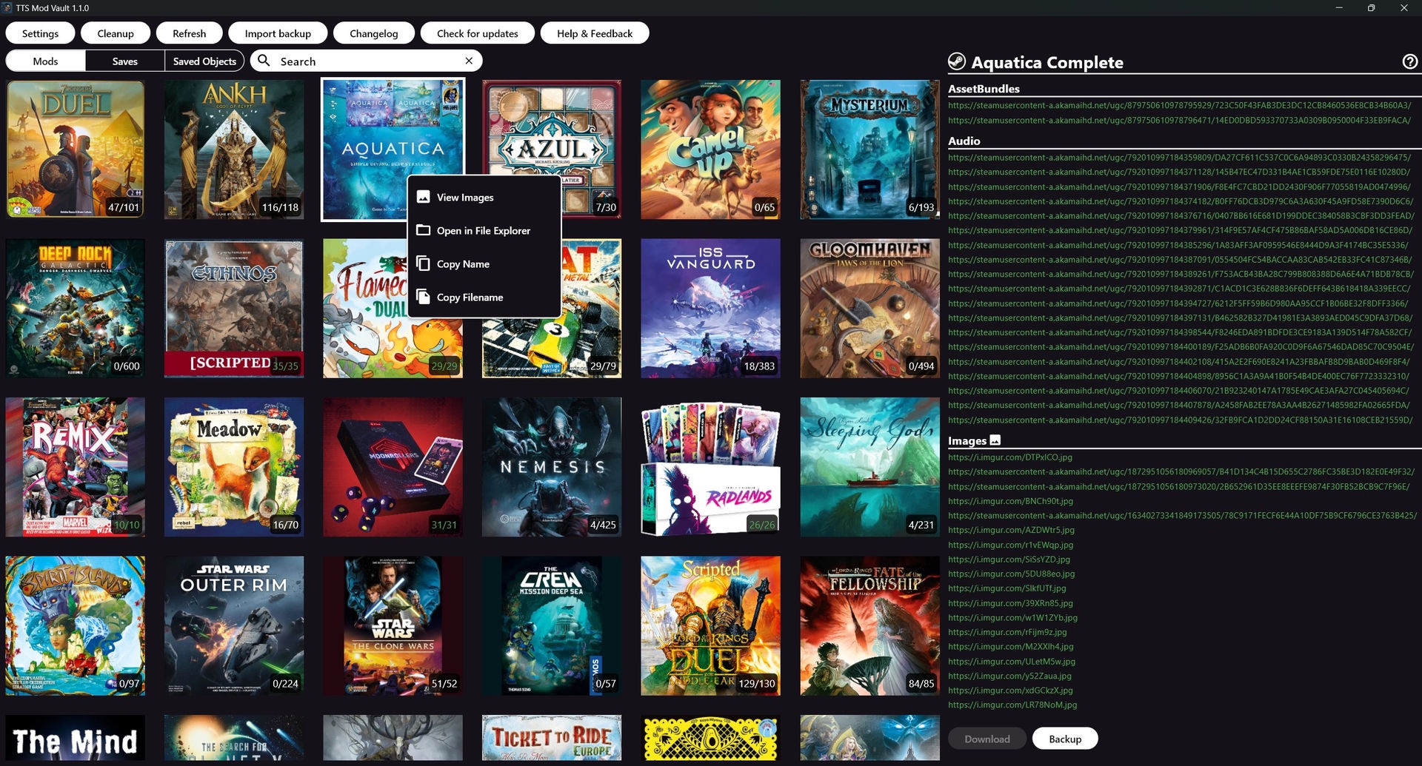Select the Ticket to Ride Europe thumbnail
Image resolution: width=1422 pixels, height=766 pixels.
click(x=552, y=739)
